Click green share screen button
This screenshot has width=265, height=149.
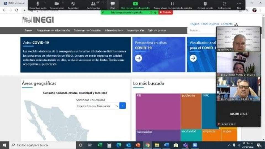[x=135, y=4]
